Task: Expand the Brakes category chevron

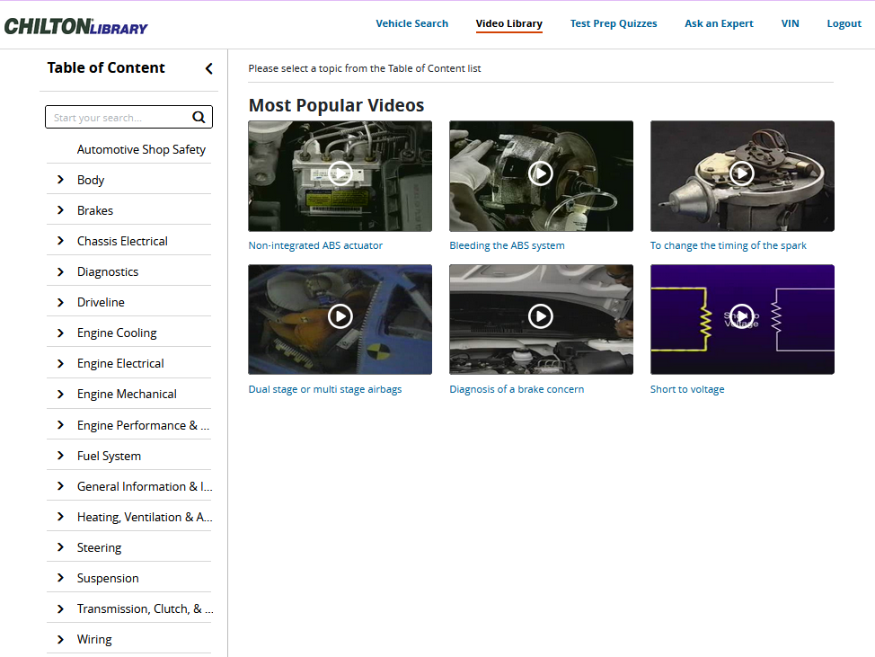Action: tap(60, 210)
